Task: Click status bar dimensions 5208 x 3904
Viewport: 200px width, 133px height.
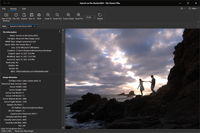Action: 6,131
